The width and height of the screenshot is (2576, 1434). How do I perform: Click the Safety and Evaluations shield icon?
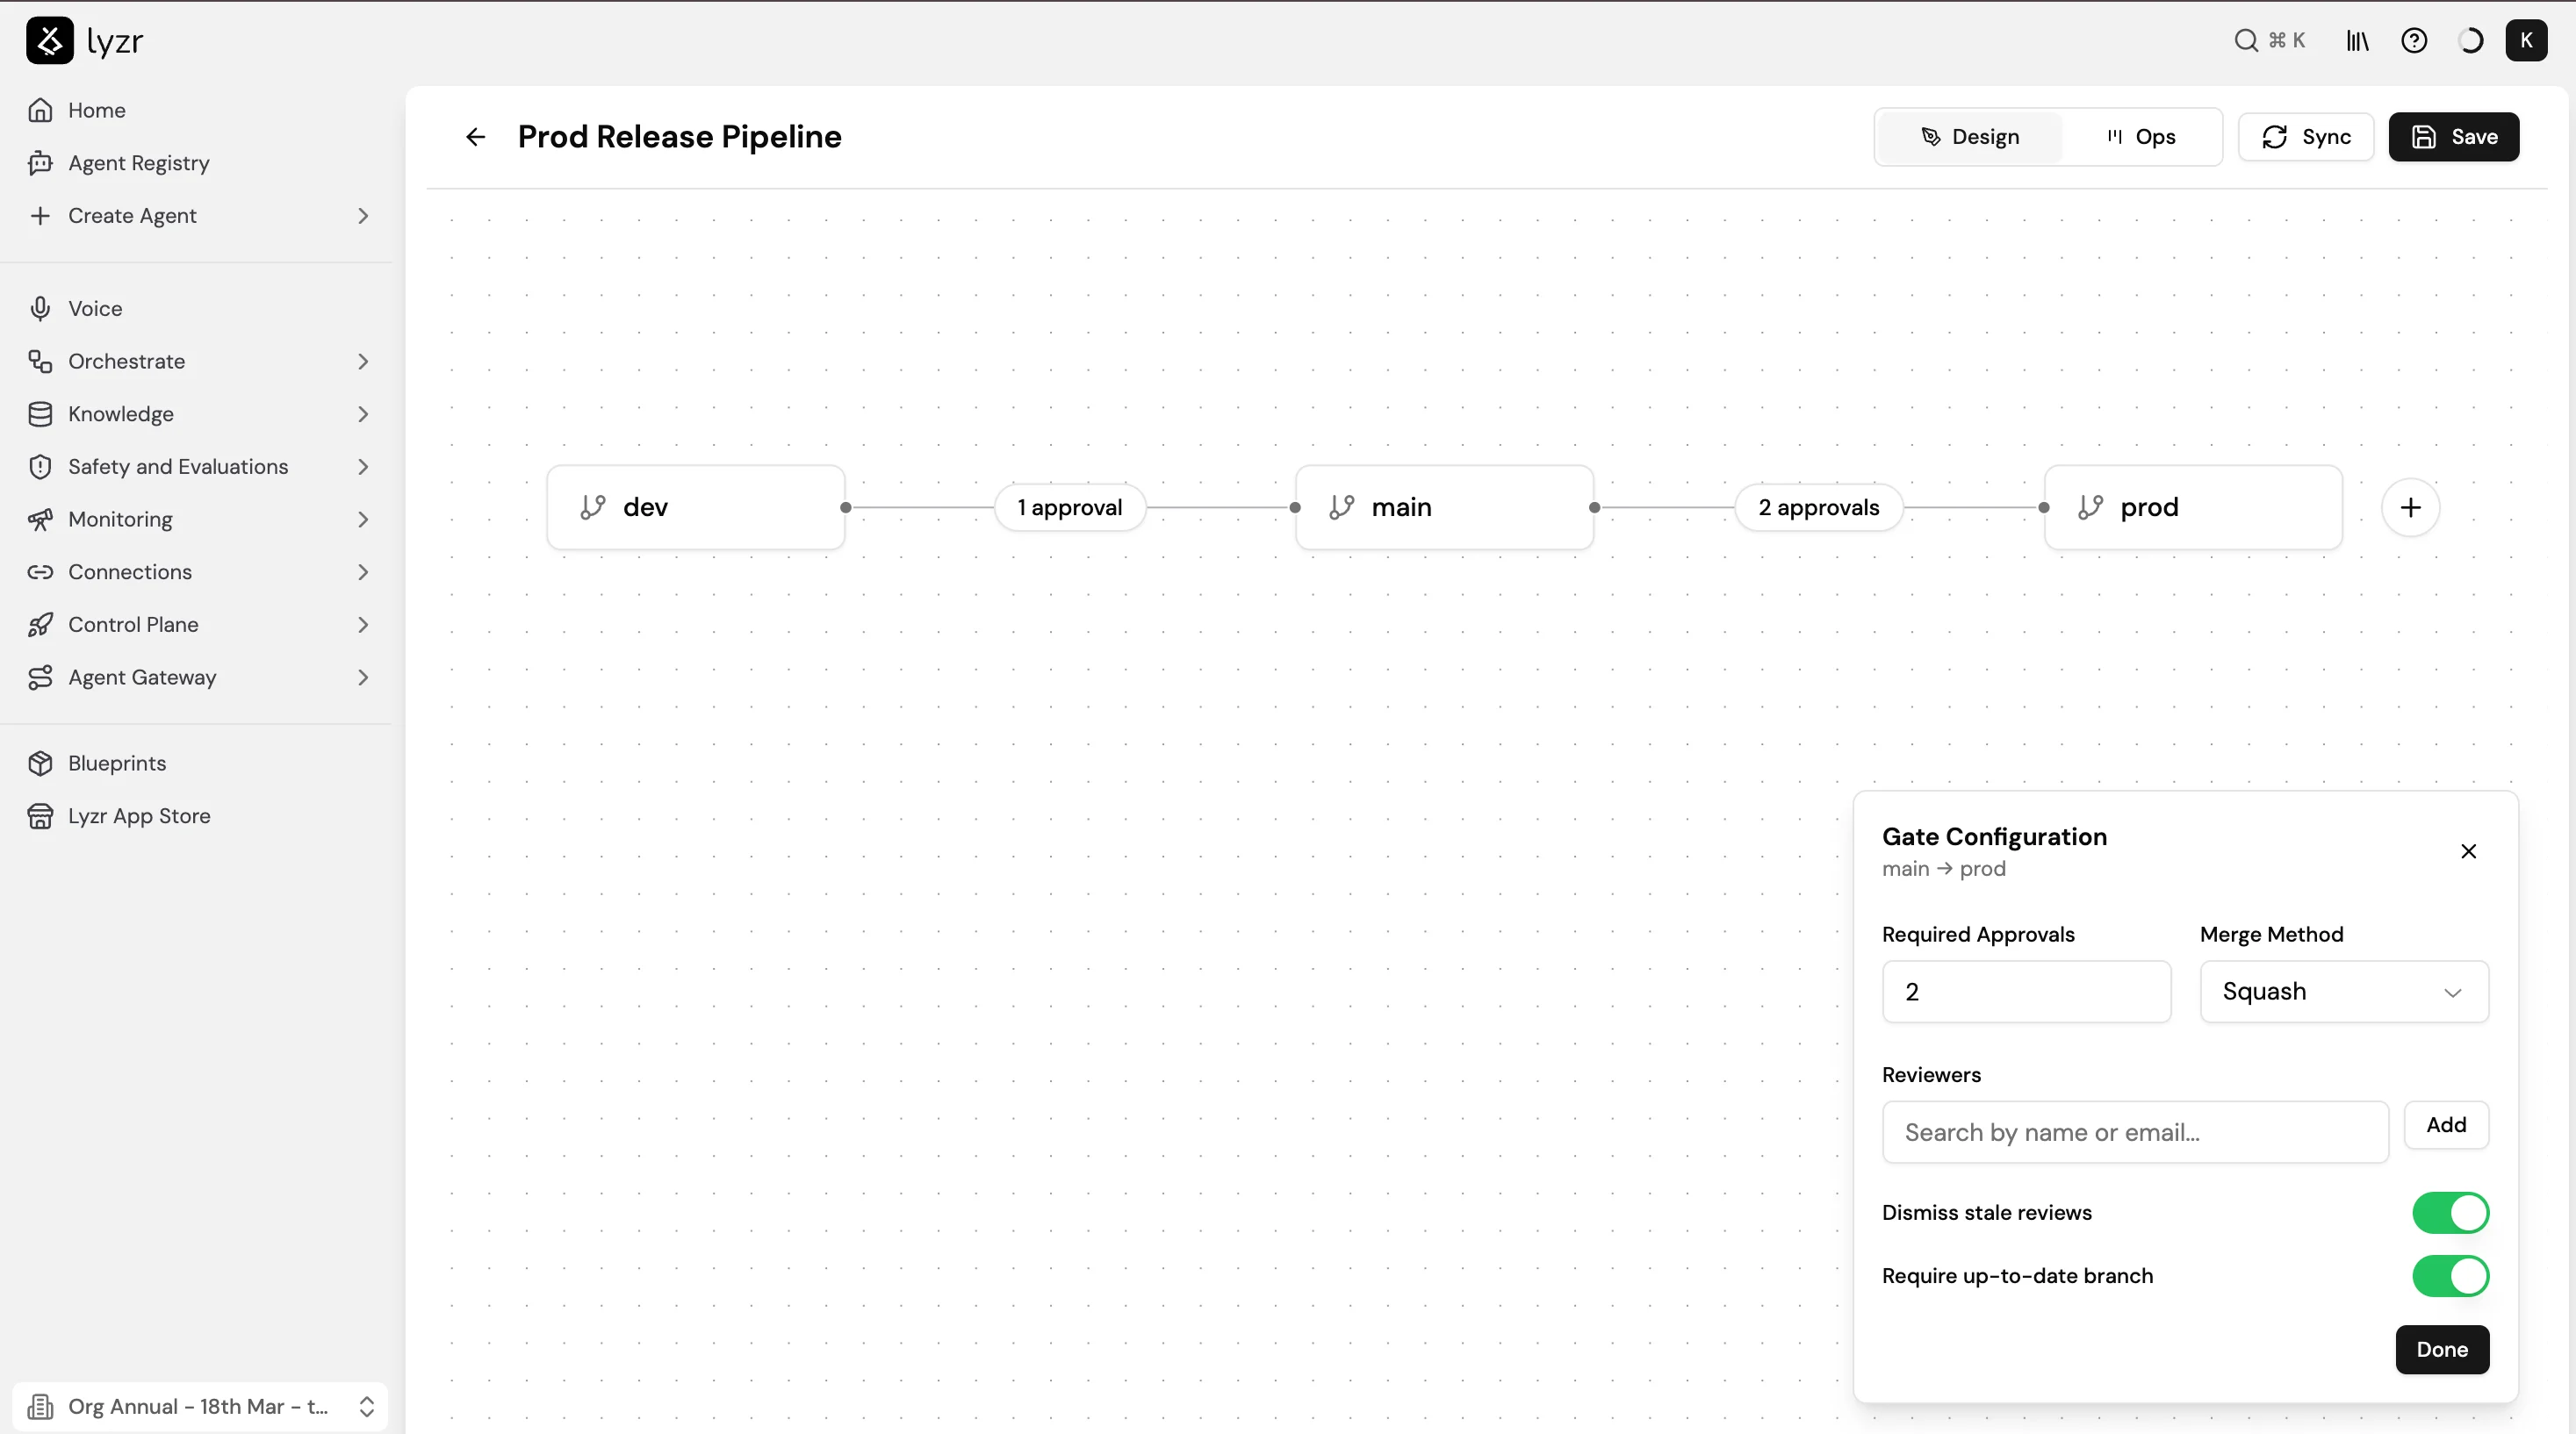[40, 467]
